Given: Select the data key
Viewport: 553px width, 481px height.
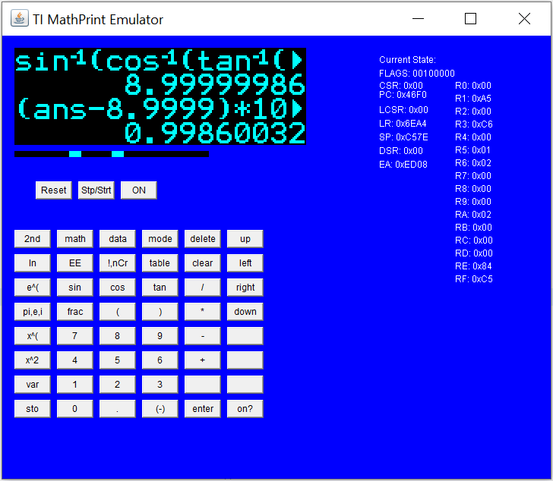Looking at the screenshot, I should click(x=118, y=239).
